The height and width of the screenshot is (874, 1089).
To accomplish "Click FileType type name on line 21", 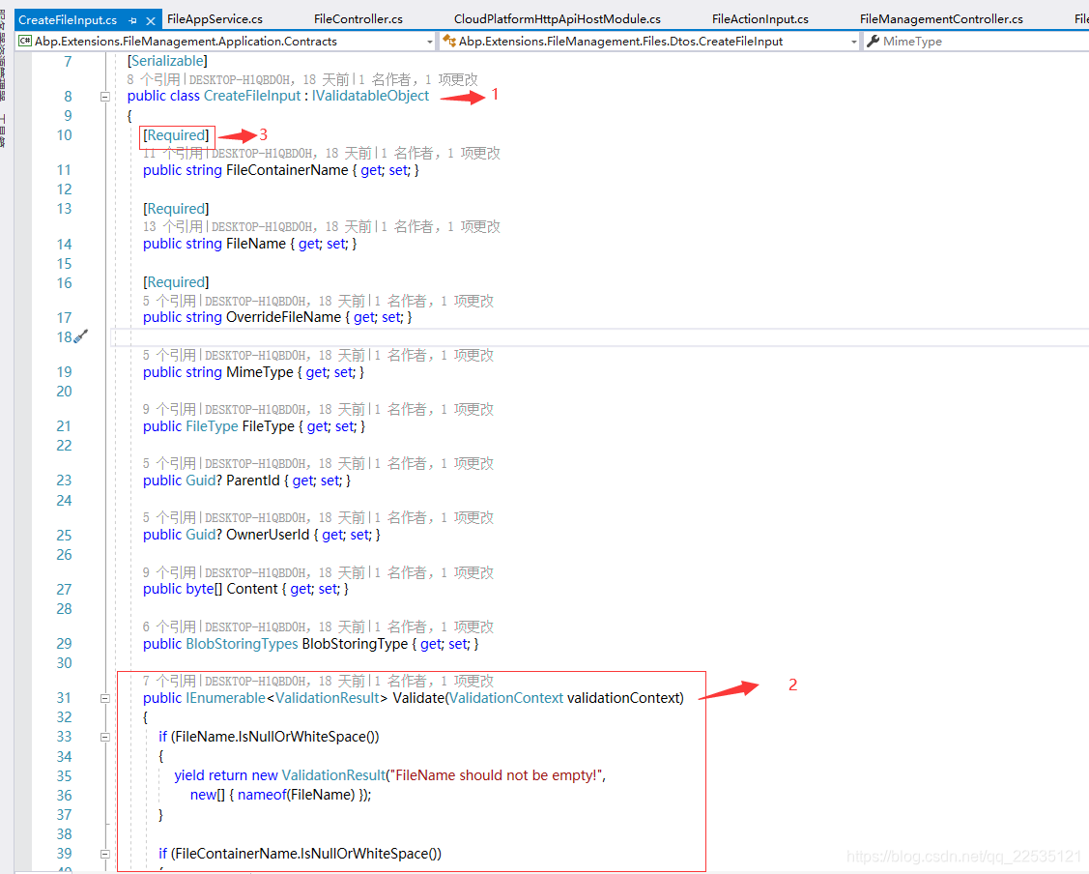I will pos(212,426).
